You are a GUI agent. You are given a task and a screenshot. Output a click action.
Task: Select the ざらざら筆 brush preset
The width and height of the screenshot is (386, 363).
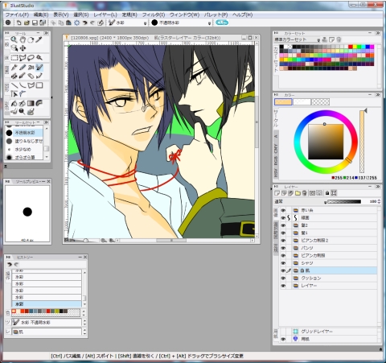25,157
